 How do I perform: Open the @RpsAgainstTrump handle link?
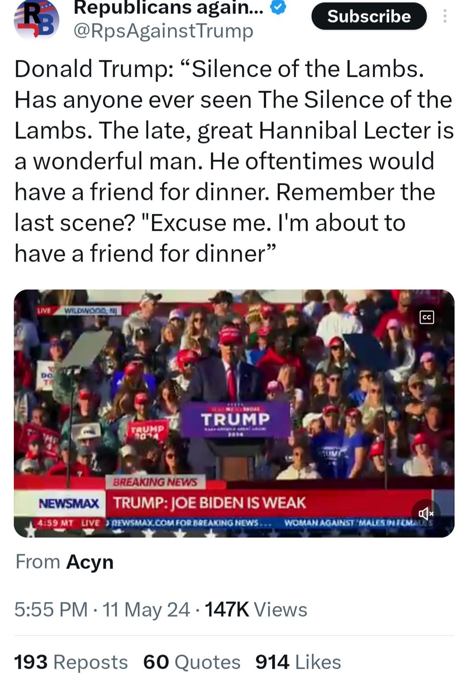click(163, 31)
